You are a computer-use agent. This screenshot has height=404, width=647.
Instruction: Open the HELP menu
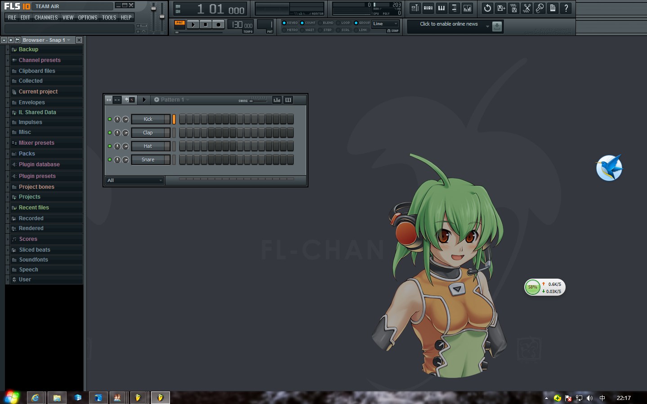pyautogui.click(x=126, y=18)
